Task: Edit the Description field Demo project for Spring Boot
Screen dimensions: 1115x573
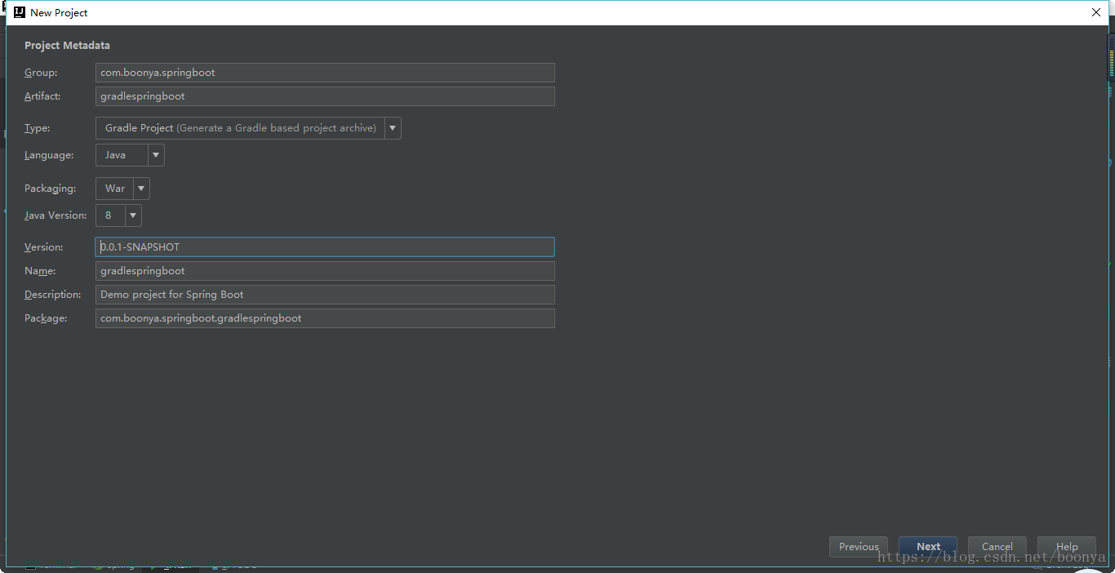Action: (x=325, y=295)
